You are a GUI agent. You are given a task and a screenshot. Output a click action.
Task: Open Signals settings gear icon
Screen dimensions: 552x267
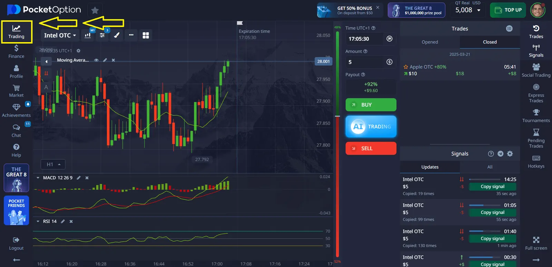tap(510, 154)
